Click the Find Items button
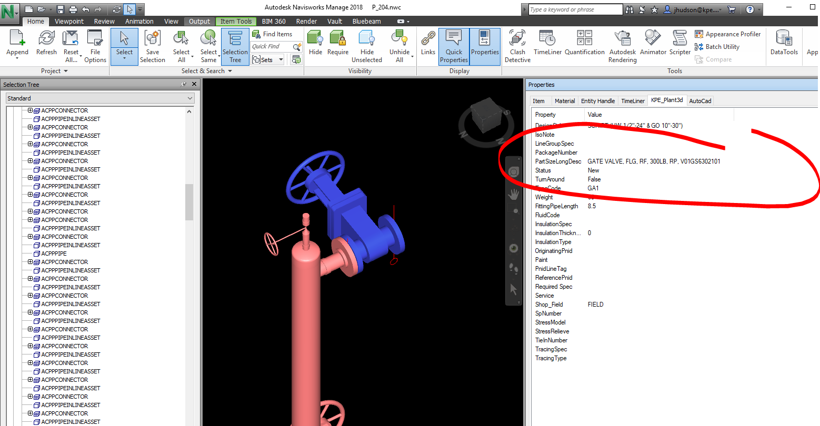 pos(273,34)
